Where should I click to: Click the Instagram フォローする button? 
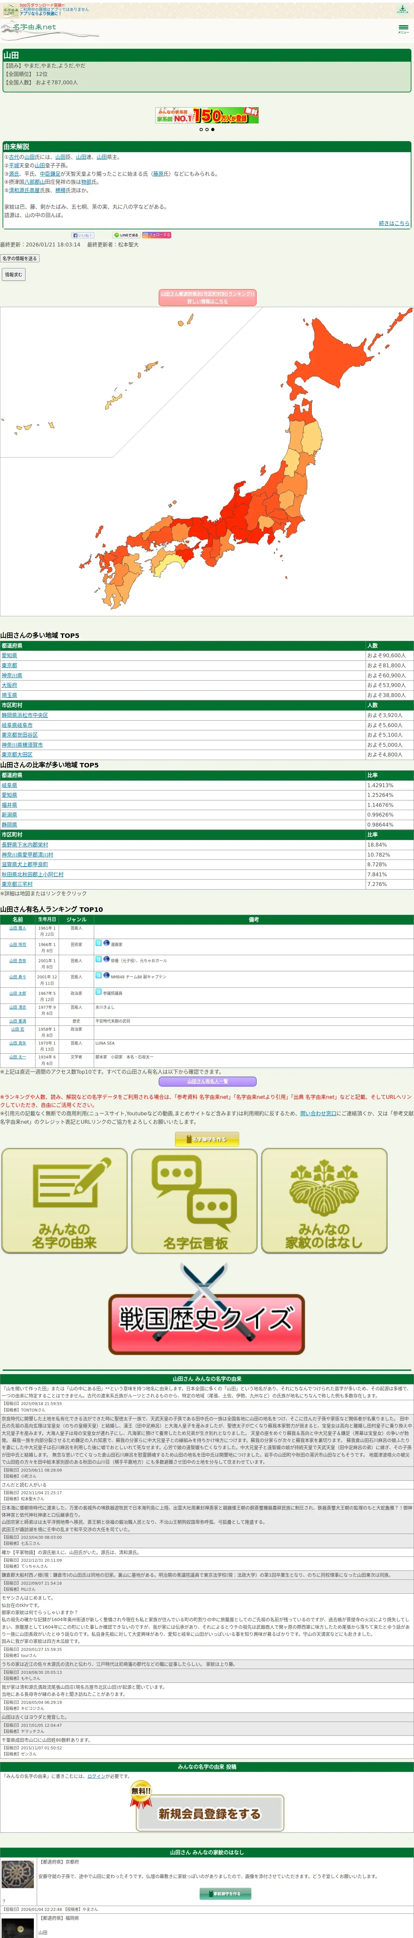coord(157,235)
